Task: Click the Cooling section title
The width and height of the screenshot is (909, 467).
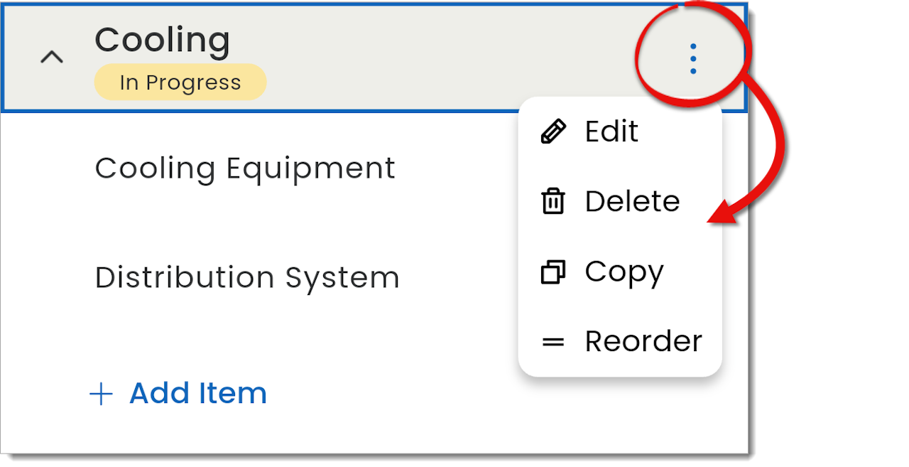Action: [x=162, y=40]
